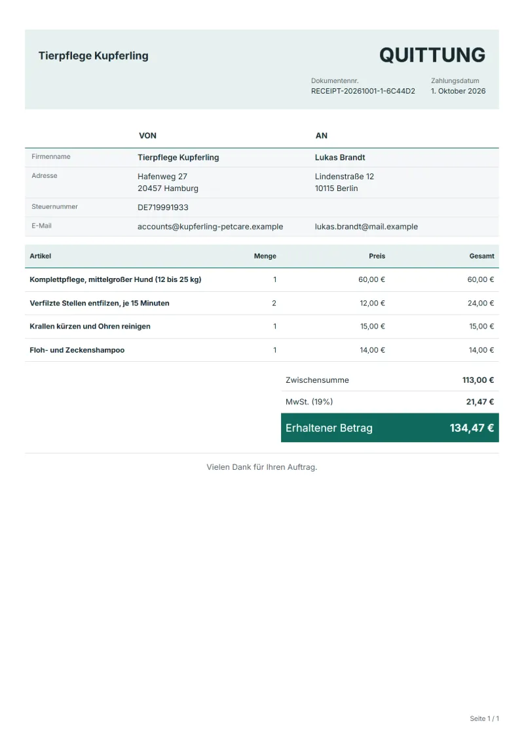The width and height of the screenshot is (524, 740).
Task: Click address line 10115 Berlin
Action: coord(337,188)
